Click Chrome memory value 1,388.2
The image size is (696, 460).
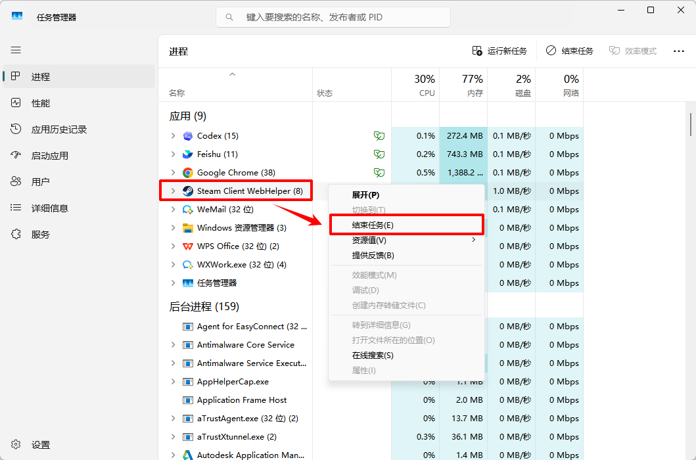465,173
